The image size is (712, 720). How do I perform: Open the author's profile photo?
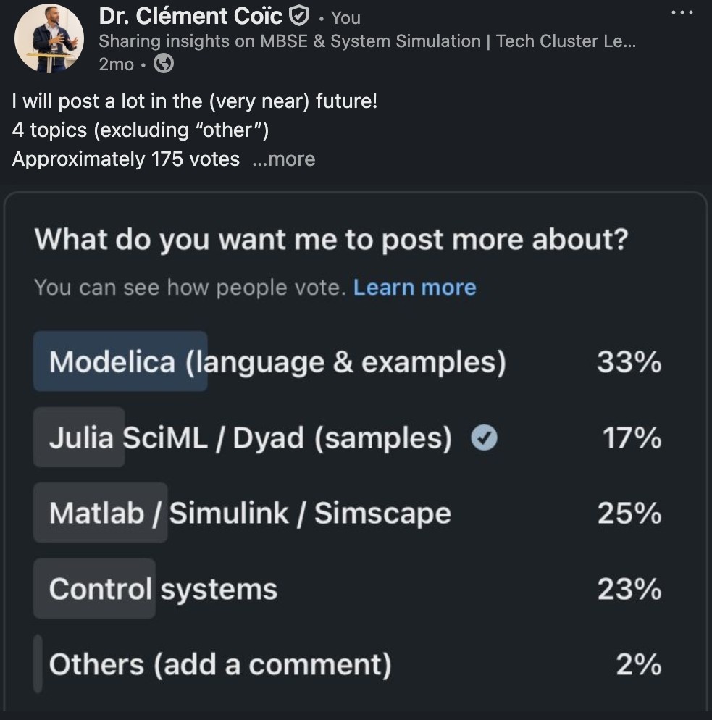[49, 38]
